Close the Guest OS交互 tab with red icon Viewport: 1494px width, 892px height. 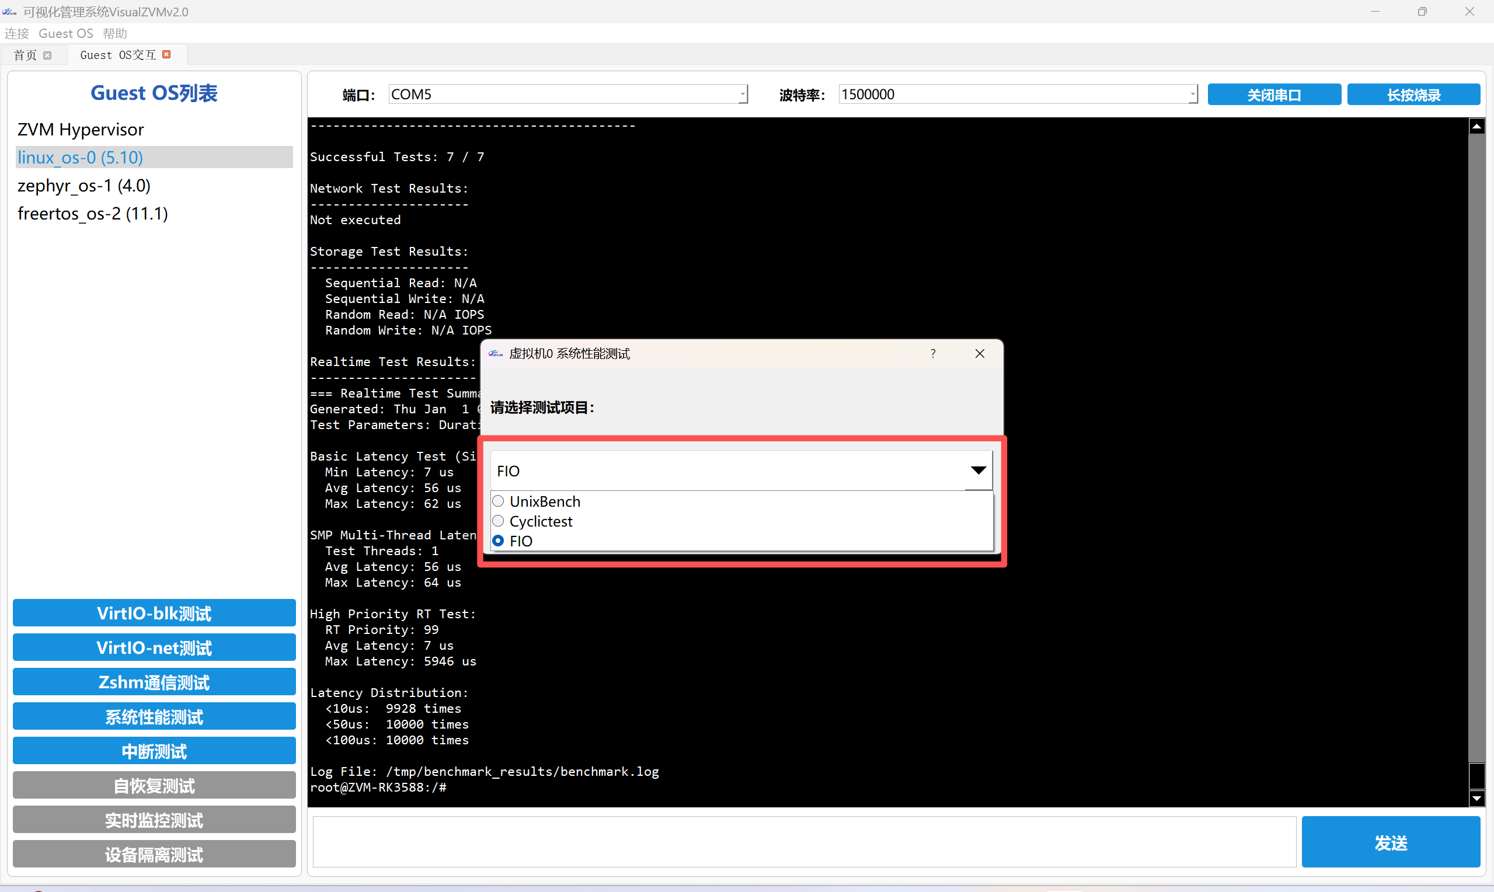pos(166,55)
